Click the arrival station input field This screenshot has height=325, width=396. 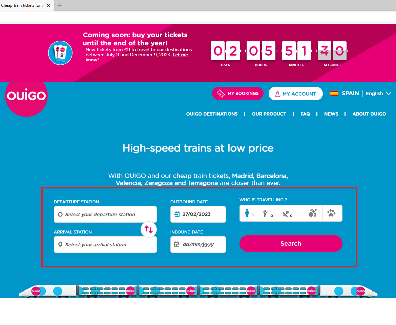(105, 244)
